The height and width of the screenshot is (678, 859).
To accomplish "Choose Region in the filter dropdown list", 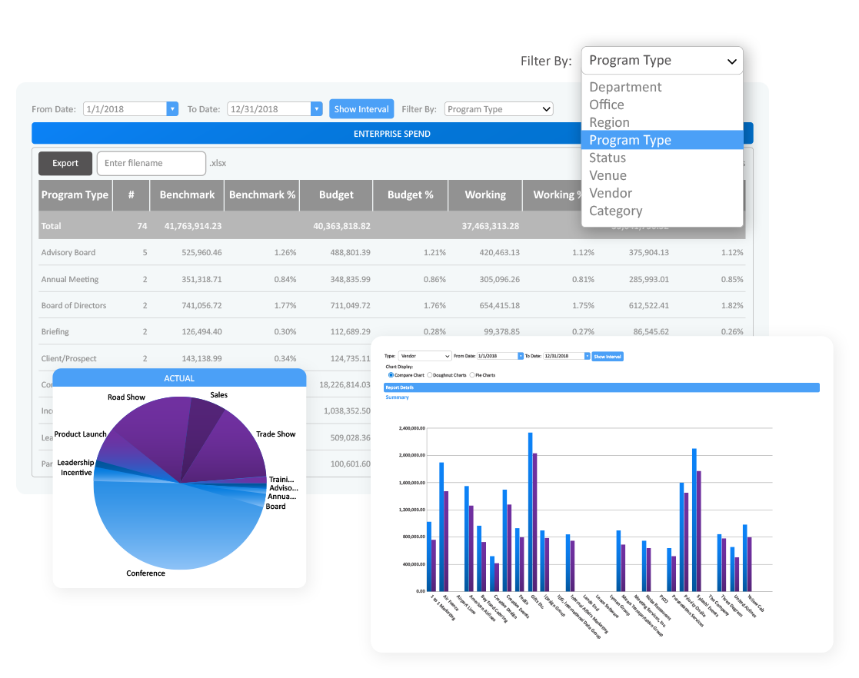I will point(609,122).
